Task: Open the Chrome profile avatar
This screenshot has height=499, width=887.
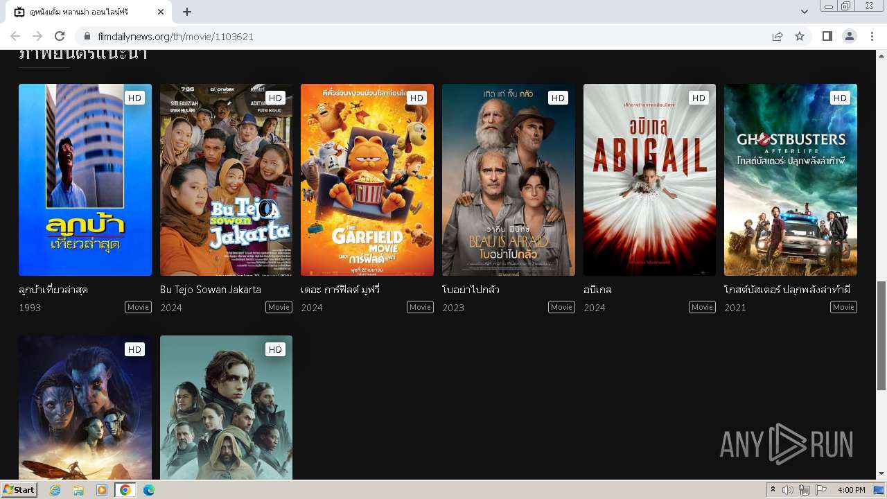Action: pyautogui.click(x=849, y=36)
